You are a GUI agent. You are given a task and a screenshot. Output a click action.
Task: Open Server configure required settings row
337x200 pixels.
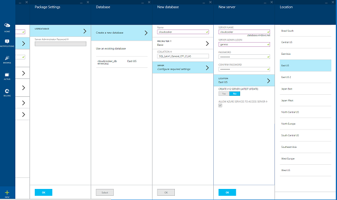[183, 67]
